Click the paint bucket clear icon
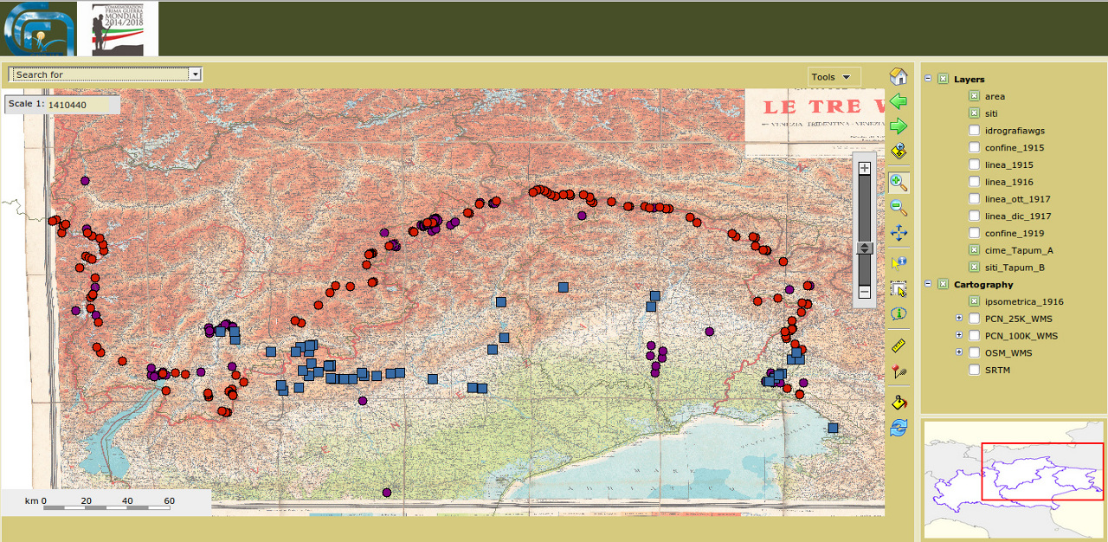 click(899, 402)
